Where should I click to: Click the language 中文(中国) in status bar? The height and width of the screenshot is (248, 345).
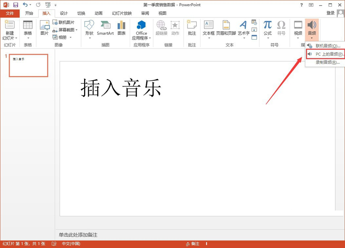71,244
